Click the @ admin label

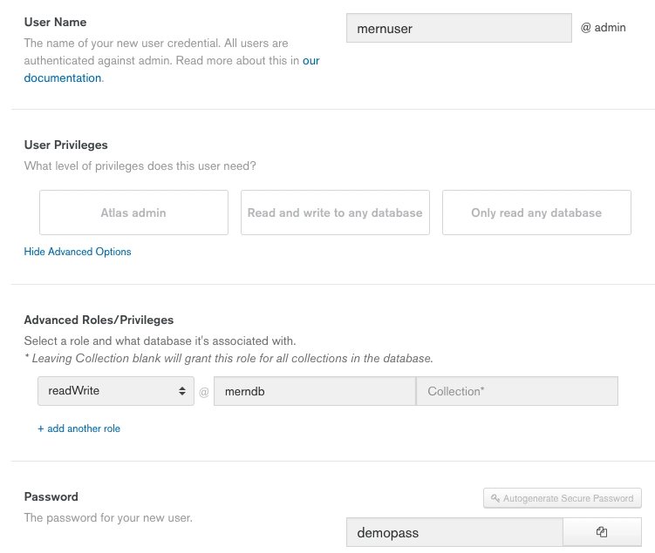tap(604, 28)
